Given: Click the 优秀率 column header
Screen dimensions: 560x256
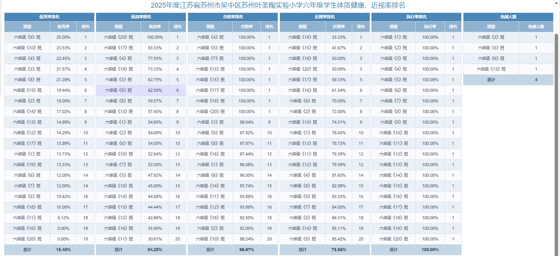Looking at the screenshot, I should [x=63, y=27].
